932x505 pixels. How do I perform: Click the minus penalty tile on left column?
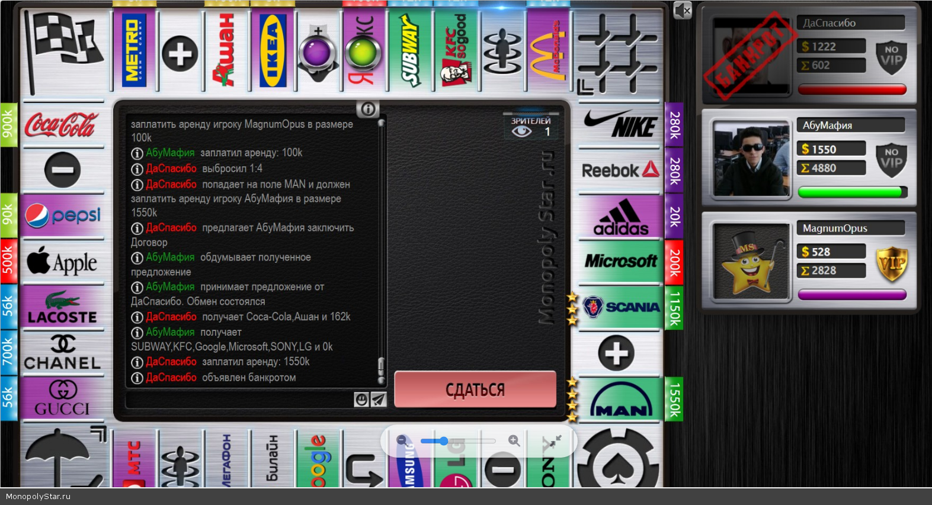pos(62,170)
